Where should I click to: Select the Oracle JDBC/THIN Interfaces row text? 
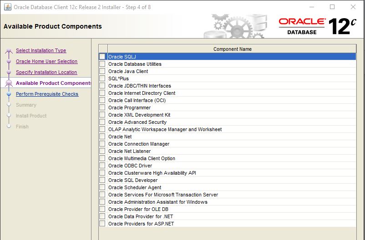140,86
